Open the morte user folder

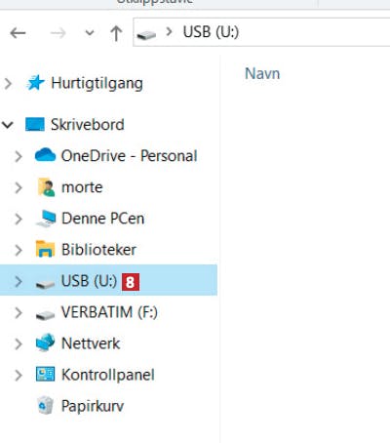(82, 187)
